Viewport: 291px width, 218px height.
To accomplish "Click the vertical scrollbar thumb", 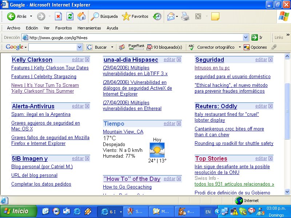I will (x=287, y=111).
